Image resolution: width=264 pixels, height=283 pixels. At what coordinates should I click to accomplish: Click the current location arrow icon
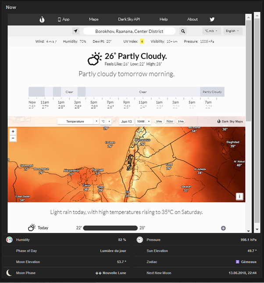click(75, 31)
